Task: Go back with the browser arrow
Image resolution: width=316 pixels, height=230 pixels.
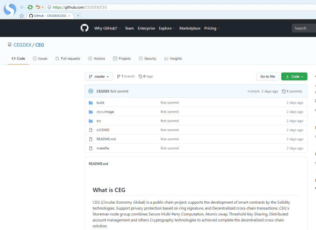Action: pos(22,7)
